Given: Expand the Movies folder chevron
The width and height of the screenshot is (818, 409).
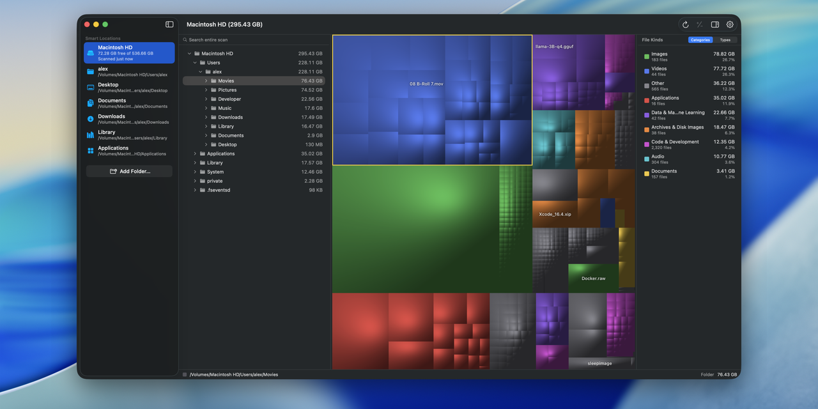Looking at the screenshot, I should [x=206, y=81].
